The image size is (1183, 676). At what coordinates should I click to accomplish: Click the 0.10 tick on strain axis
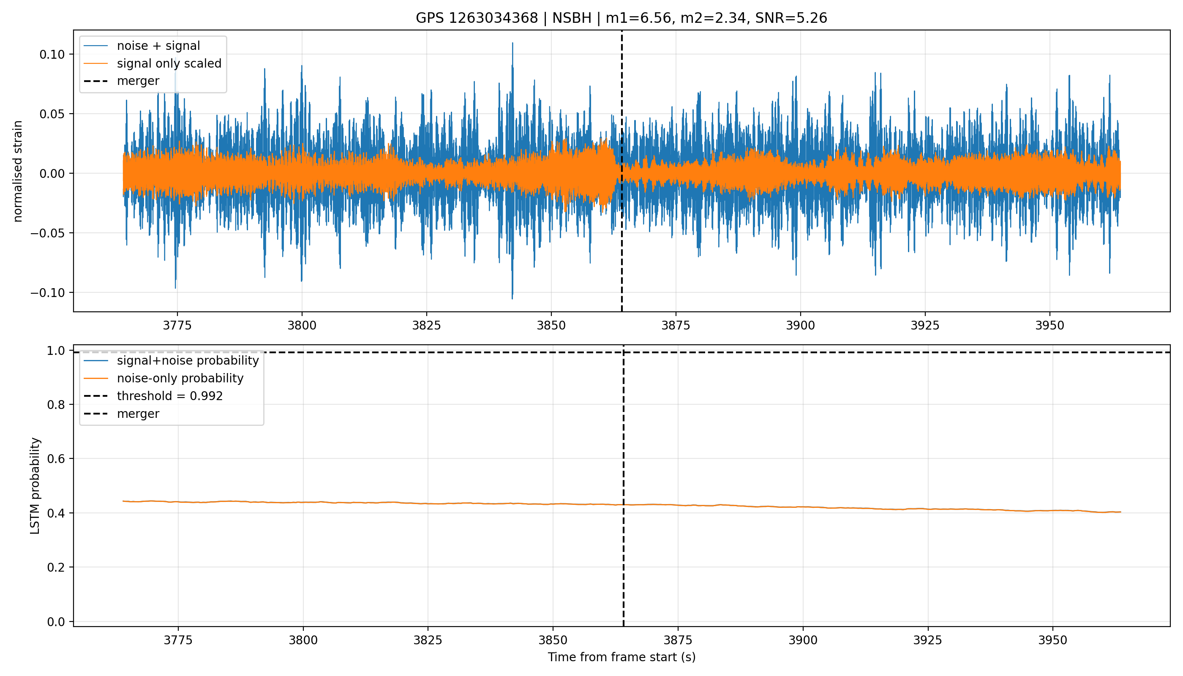point(52,55)
